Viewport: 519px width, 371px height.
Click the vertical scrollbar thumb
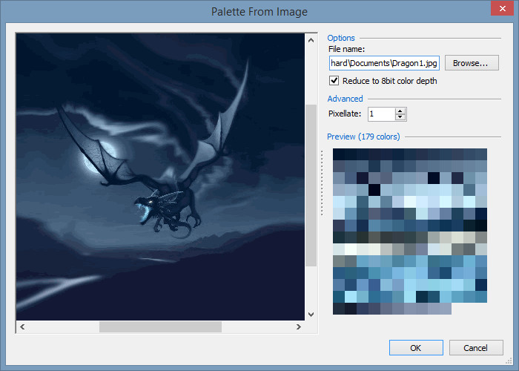click(311, 185)
